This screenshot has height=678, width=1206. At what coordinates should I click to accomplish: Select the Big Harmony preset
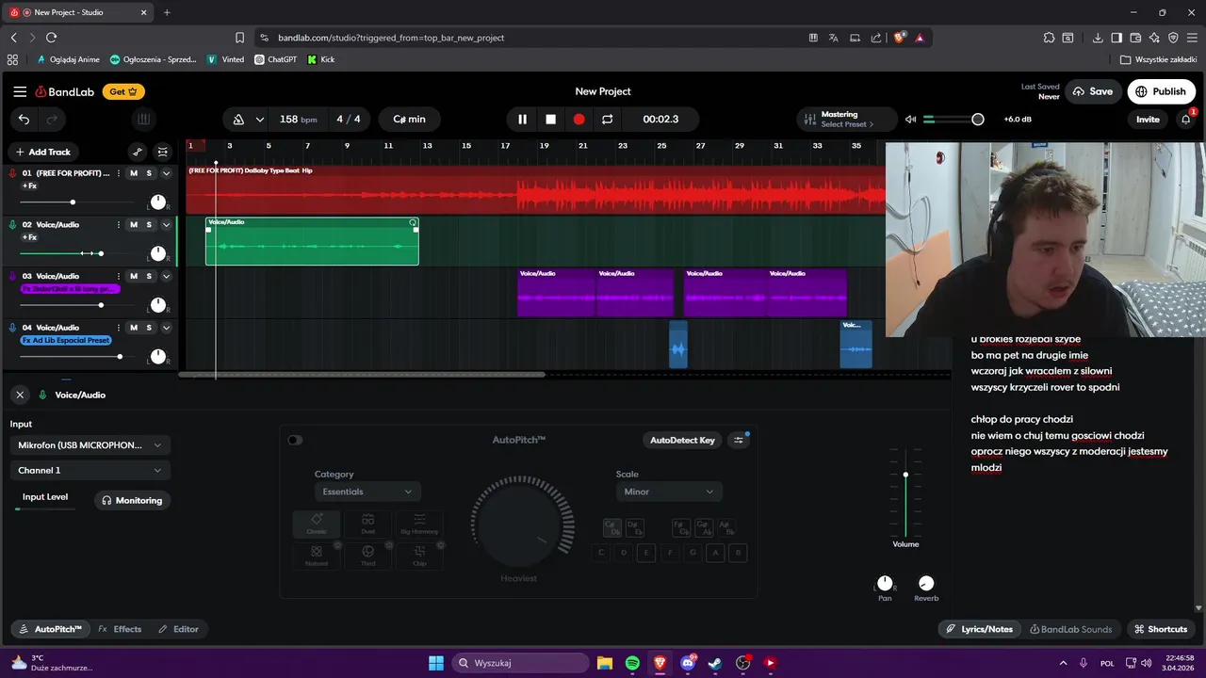coord(419,524)
